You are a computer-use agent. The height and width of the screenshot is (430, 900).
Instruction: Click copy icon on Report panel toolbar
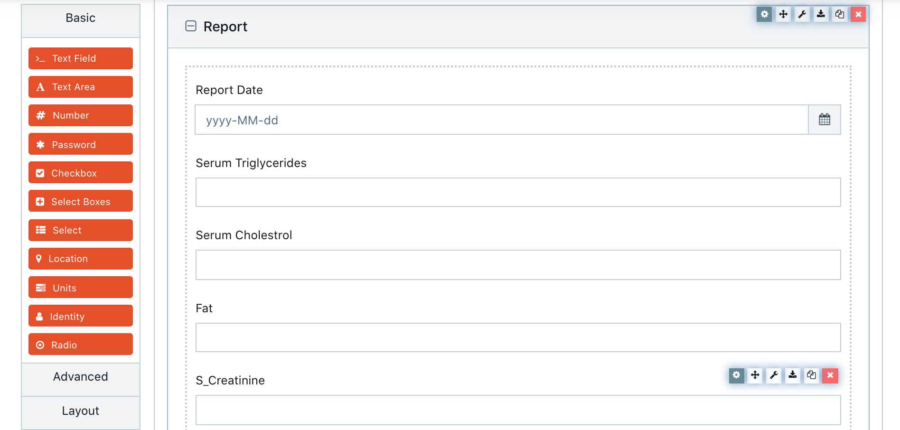coord(840,14)
